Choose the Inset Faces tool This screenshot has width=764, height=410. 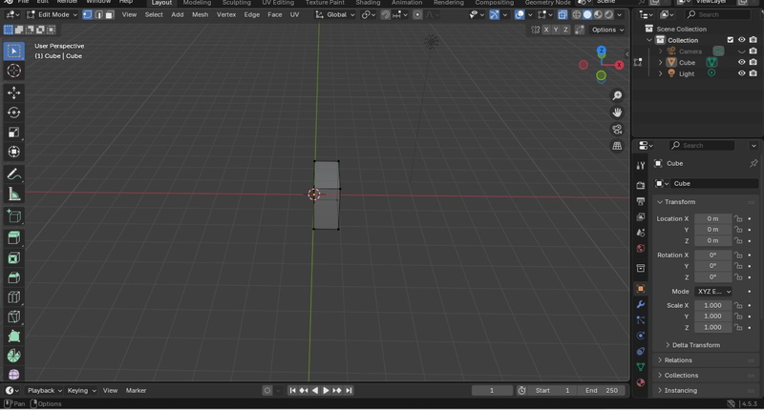(13, 257)
